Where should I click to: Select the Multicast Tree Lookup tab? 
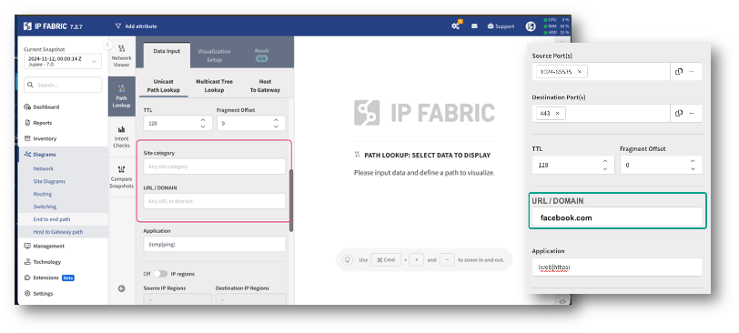tap(215, 86)
